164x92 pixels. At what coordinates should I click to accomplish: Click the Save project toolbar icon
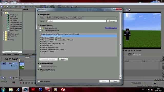(x=7, y=7)
